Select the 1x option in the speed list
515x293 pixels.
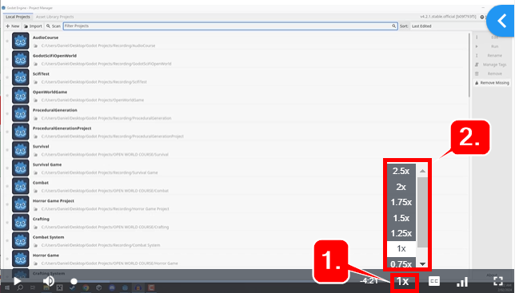(401, 249)
